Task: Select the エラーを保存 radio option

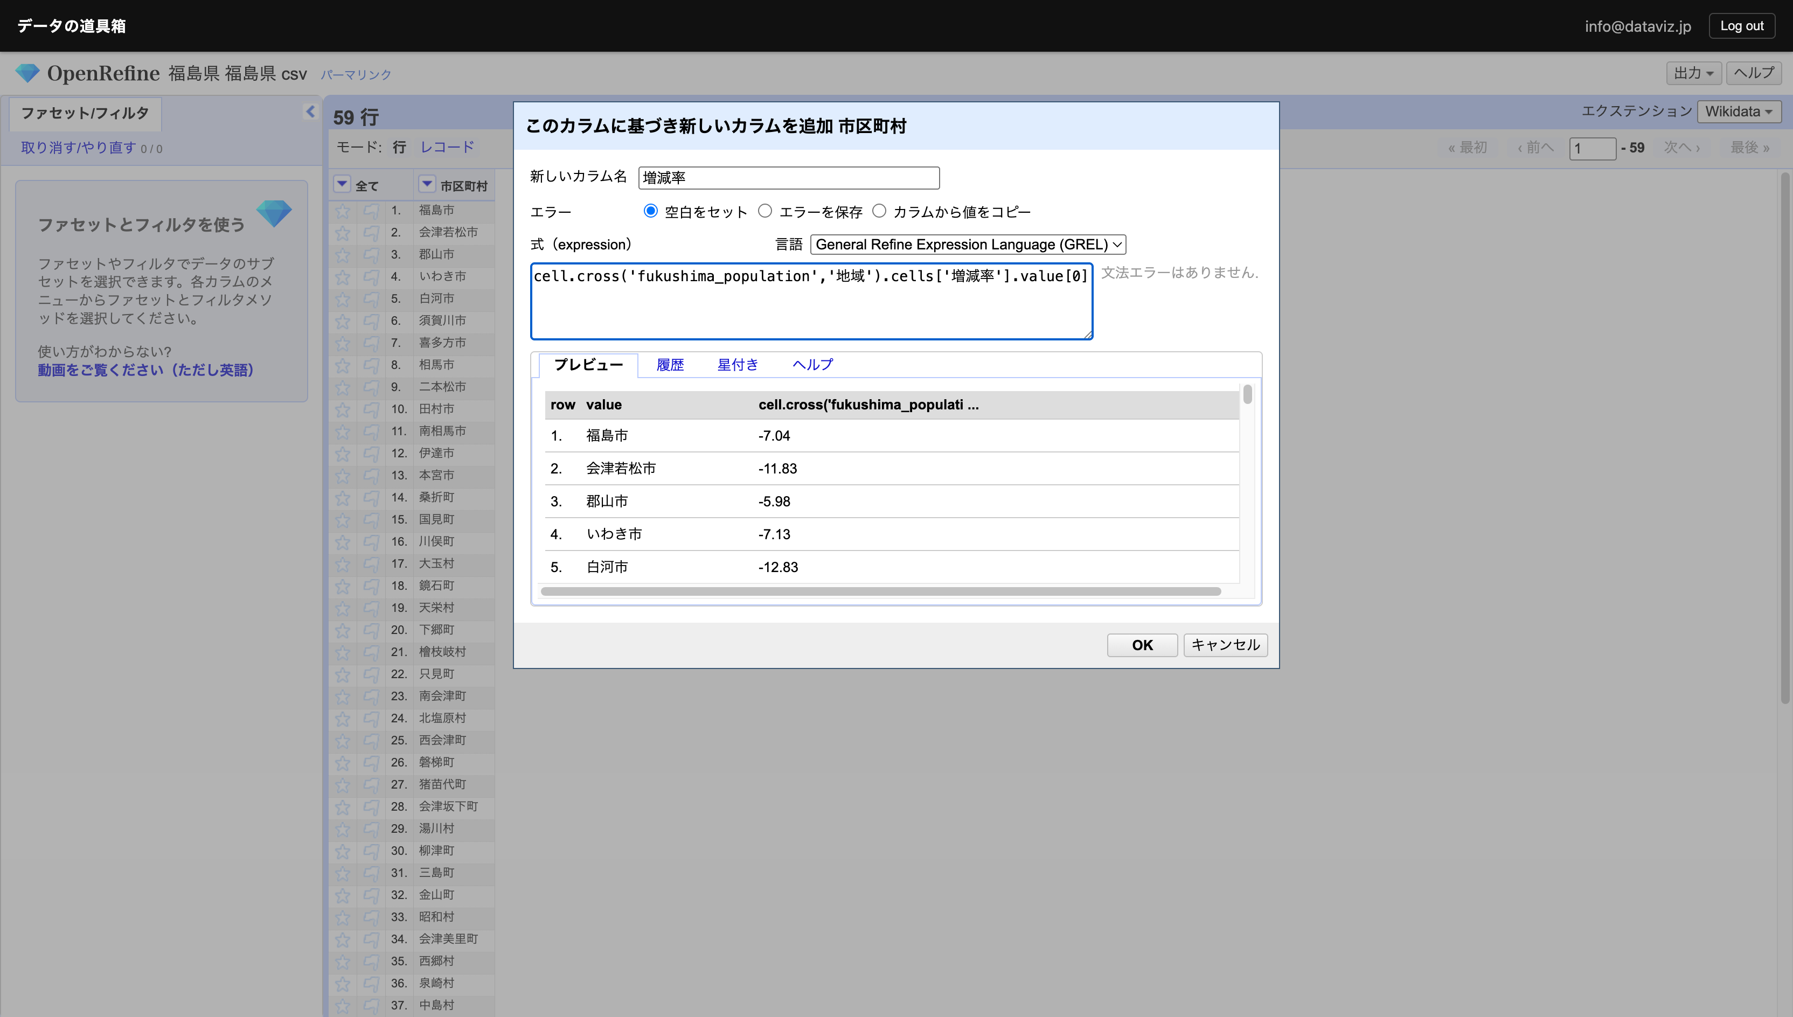Action: (x=765, y=211)
